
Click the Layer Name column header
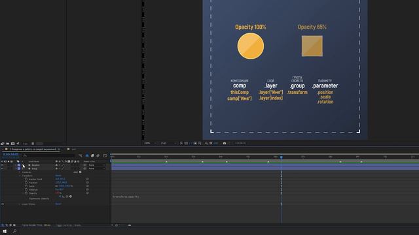(x=33, y=161)
